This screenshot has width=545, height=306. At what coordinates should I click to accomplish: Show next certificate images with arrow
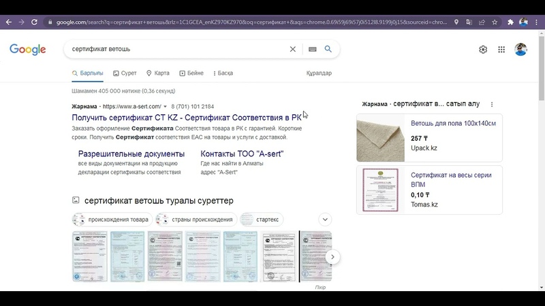pyautogui.click(x=332, y=257)
